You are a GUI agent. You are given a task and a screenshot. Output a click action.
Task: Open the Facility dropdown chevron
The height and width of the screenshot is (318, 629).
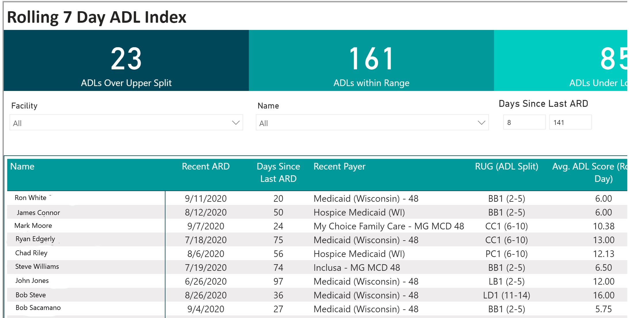coord(236,123)
